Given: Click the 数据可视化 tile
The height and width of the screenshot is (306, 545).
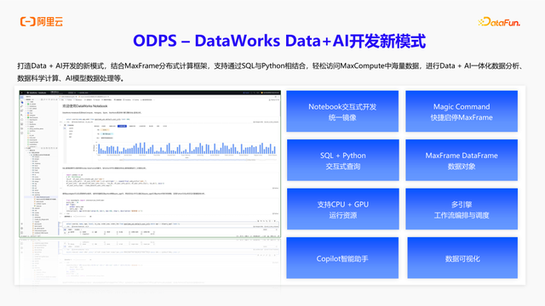Looking at the screenshot, I should coord(462,258).
